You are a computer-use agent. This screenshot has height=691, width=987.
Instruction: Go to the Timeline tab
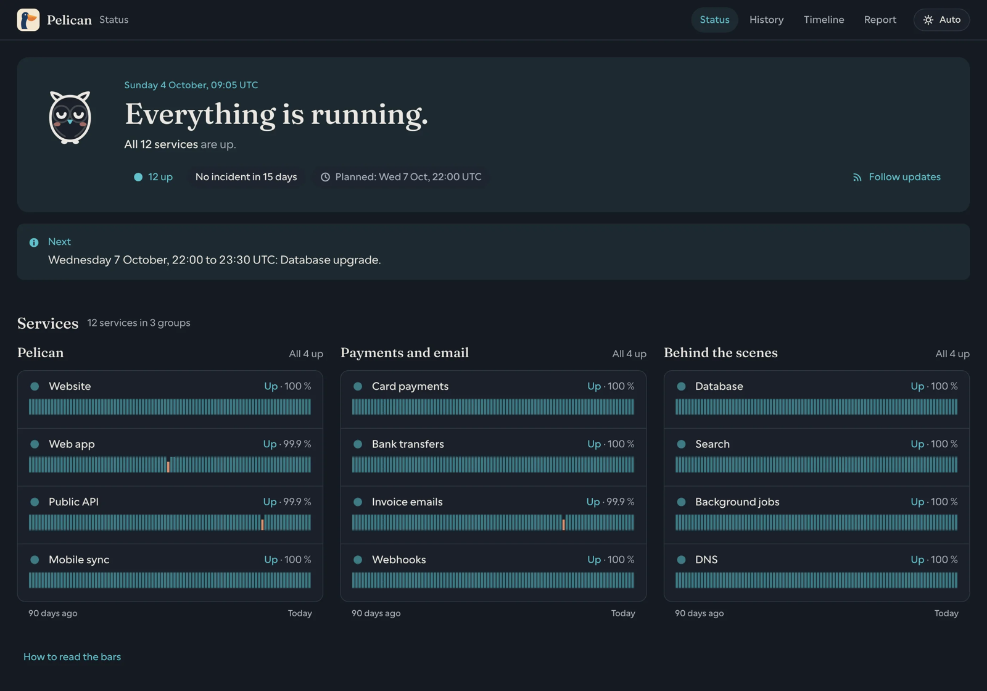824,20
